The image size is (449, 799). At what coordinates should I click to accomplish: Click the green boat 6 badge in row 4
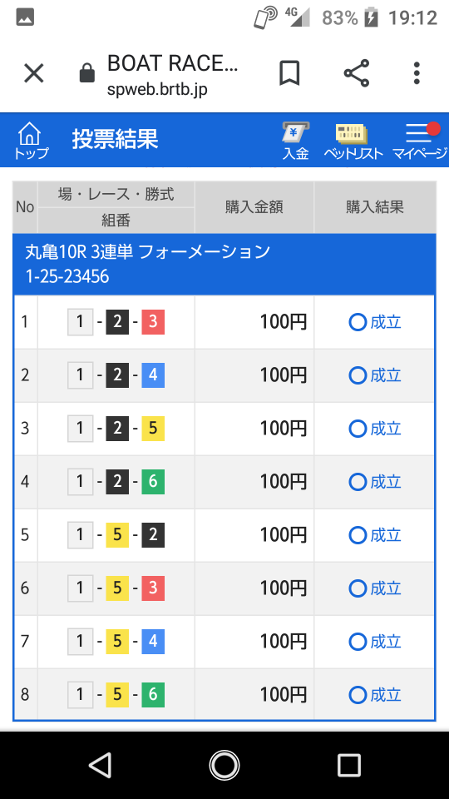pyautogui.click(x=153, y=482)
